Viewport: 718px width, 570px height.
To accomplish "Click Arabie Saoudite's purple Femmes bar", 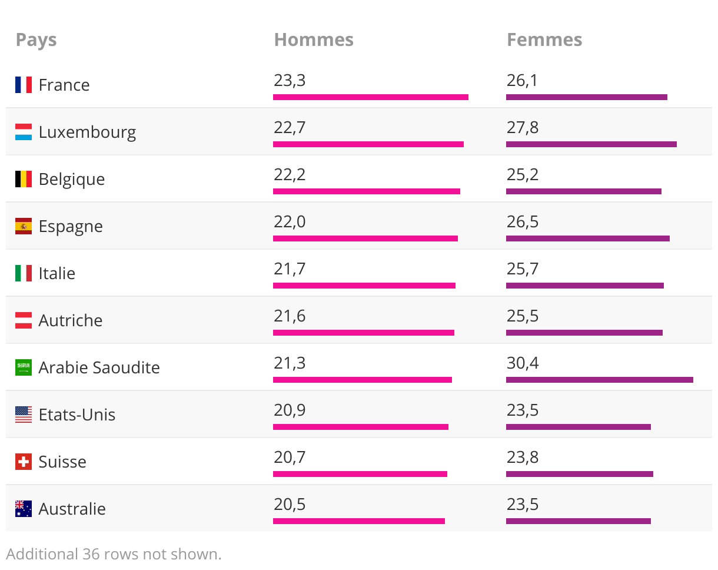I will 599,380.
